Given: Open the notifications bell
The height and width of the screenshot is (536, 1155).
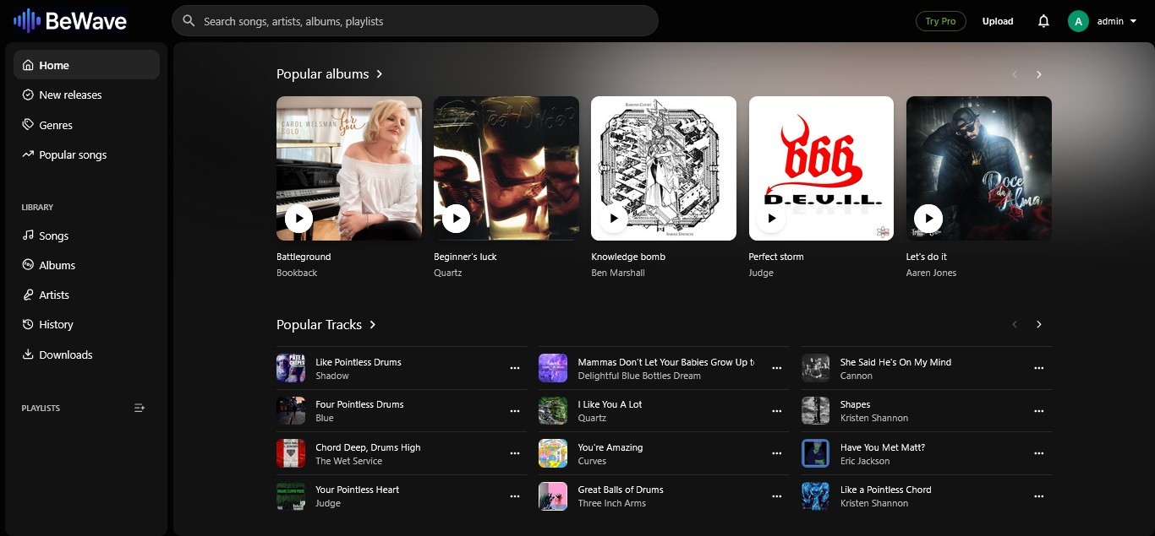Looking at the screenshot, I should (1043, 21).
